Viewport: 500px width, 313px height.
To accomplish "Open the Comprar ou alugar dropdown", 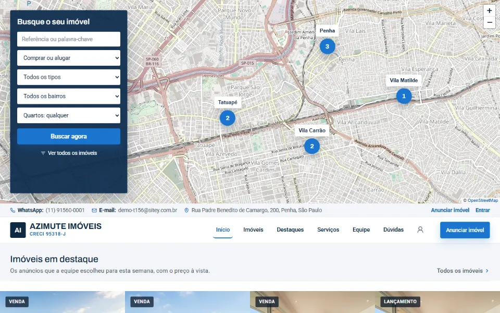I will [x=69, y=58].
